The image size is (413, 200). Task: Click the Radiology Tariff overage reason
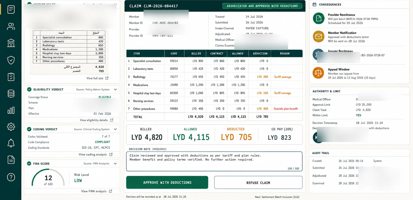pos(283,77)
